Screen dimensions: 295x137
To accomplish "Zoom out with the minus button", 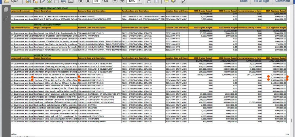I will [x=115, y=1].
